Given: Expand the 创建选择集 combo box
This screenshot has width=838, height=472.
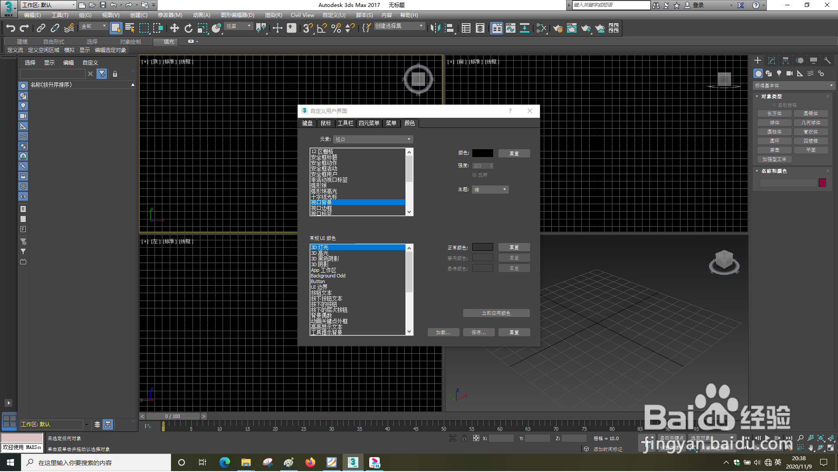Looking at the screenshot, I should [420, 26].
